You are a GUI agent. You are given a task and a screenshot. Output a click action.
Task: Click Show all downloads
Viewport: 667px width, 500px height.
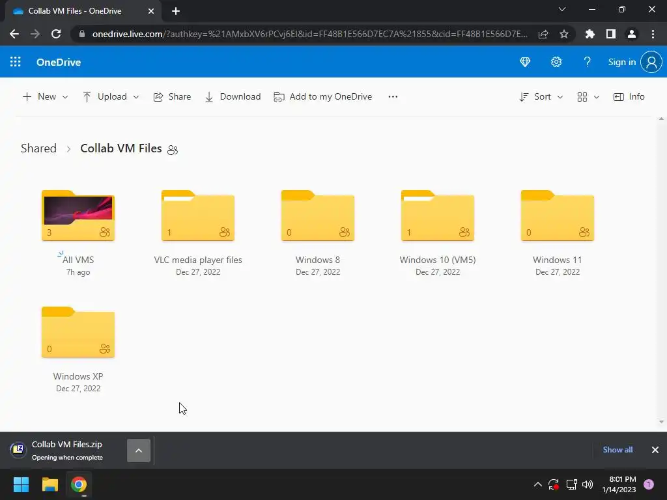pos(617,450)
